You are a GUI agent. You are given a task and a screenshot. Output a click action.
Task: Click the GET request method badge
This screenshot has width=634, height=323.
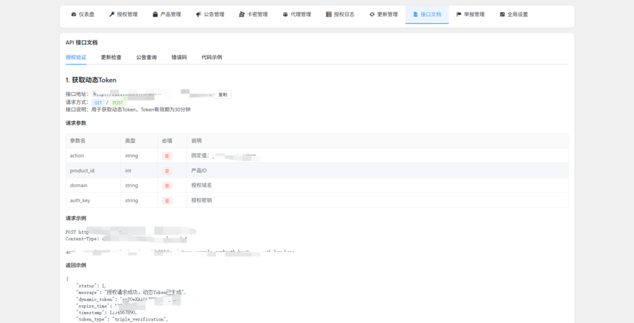(x=98, y=103)
